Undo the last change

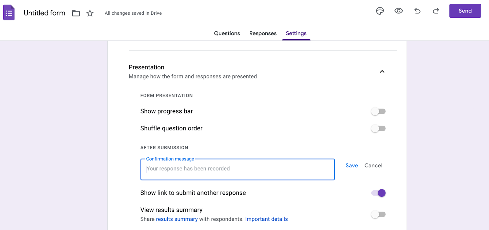pos(417,11)
